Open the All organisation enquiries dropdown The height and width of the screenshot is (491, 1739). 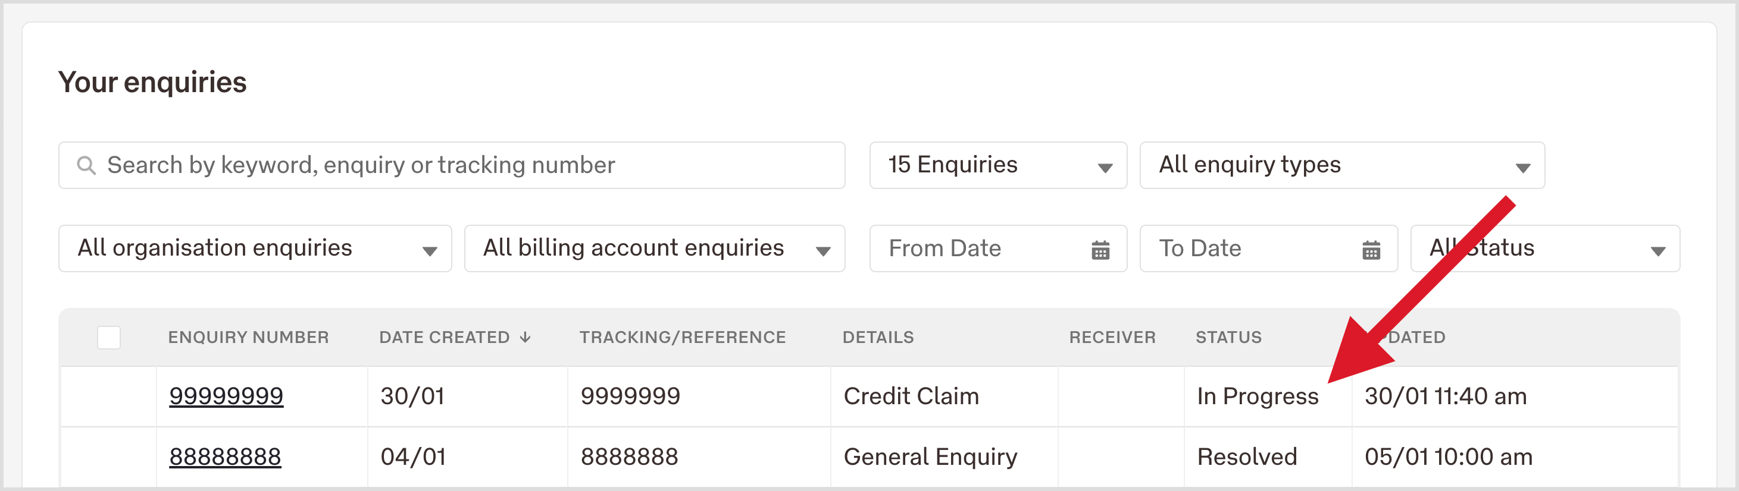255,248
